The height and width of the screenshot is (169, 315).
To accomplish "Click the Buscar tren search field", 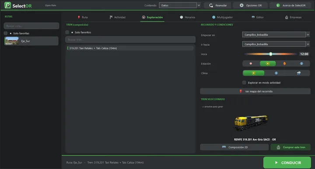I will tap(130, 40).
